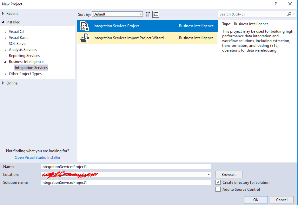Select Visual Basic category

click(x=18, y=38)
